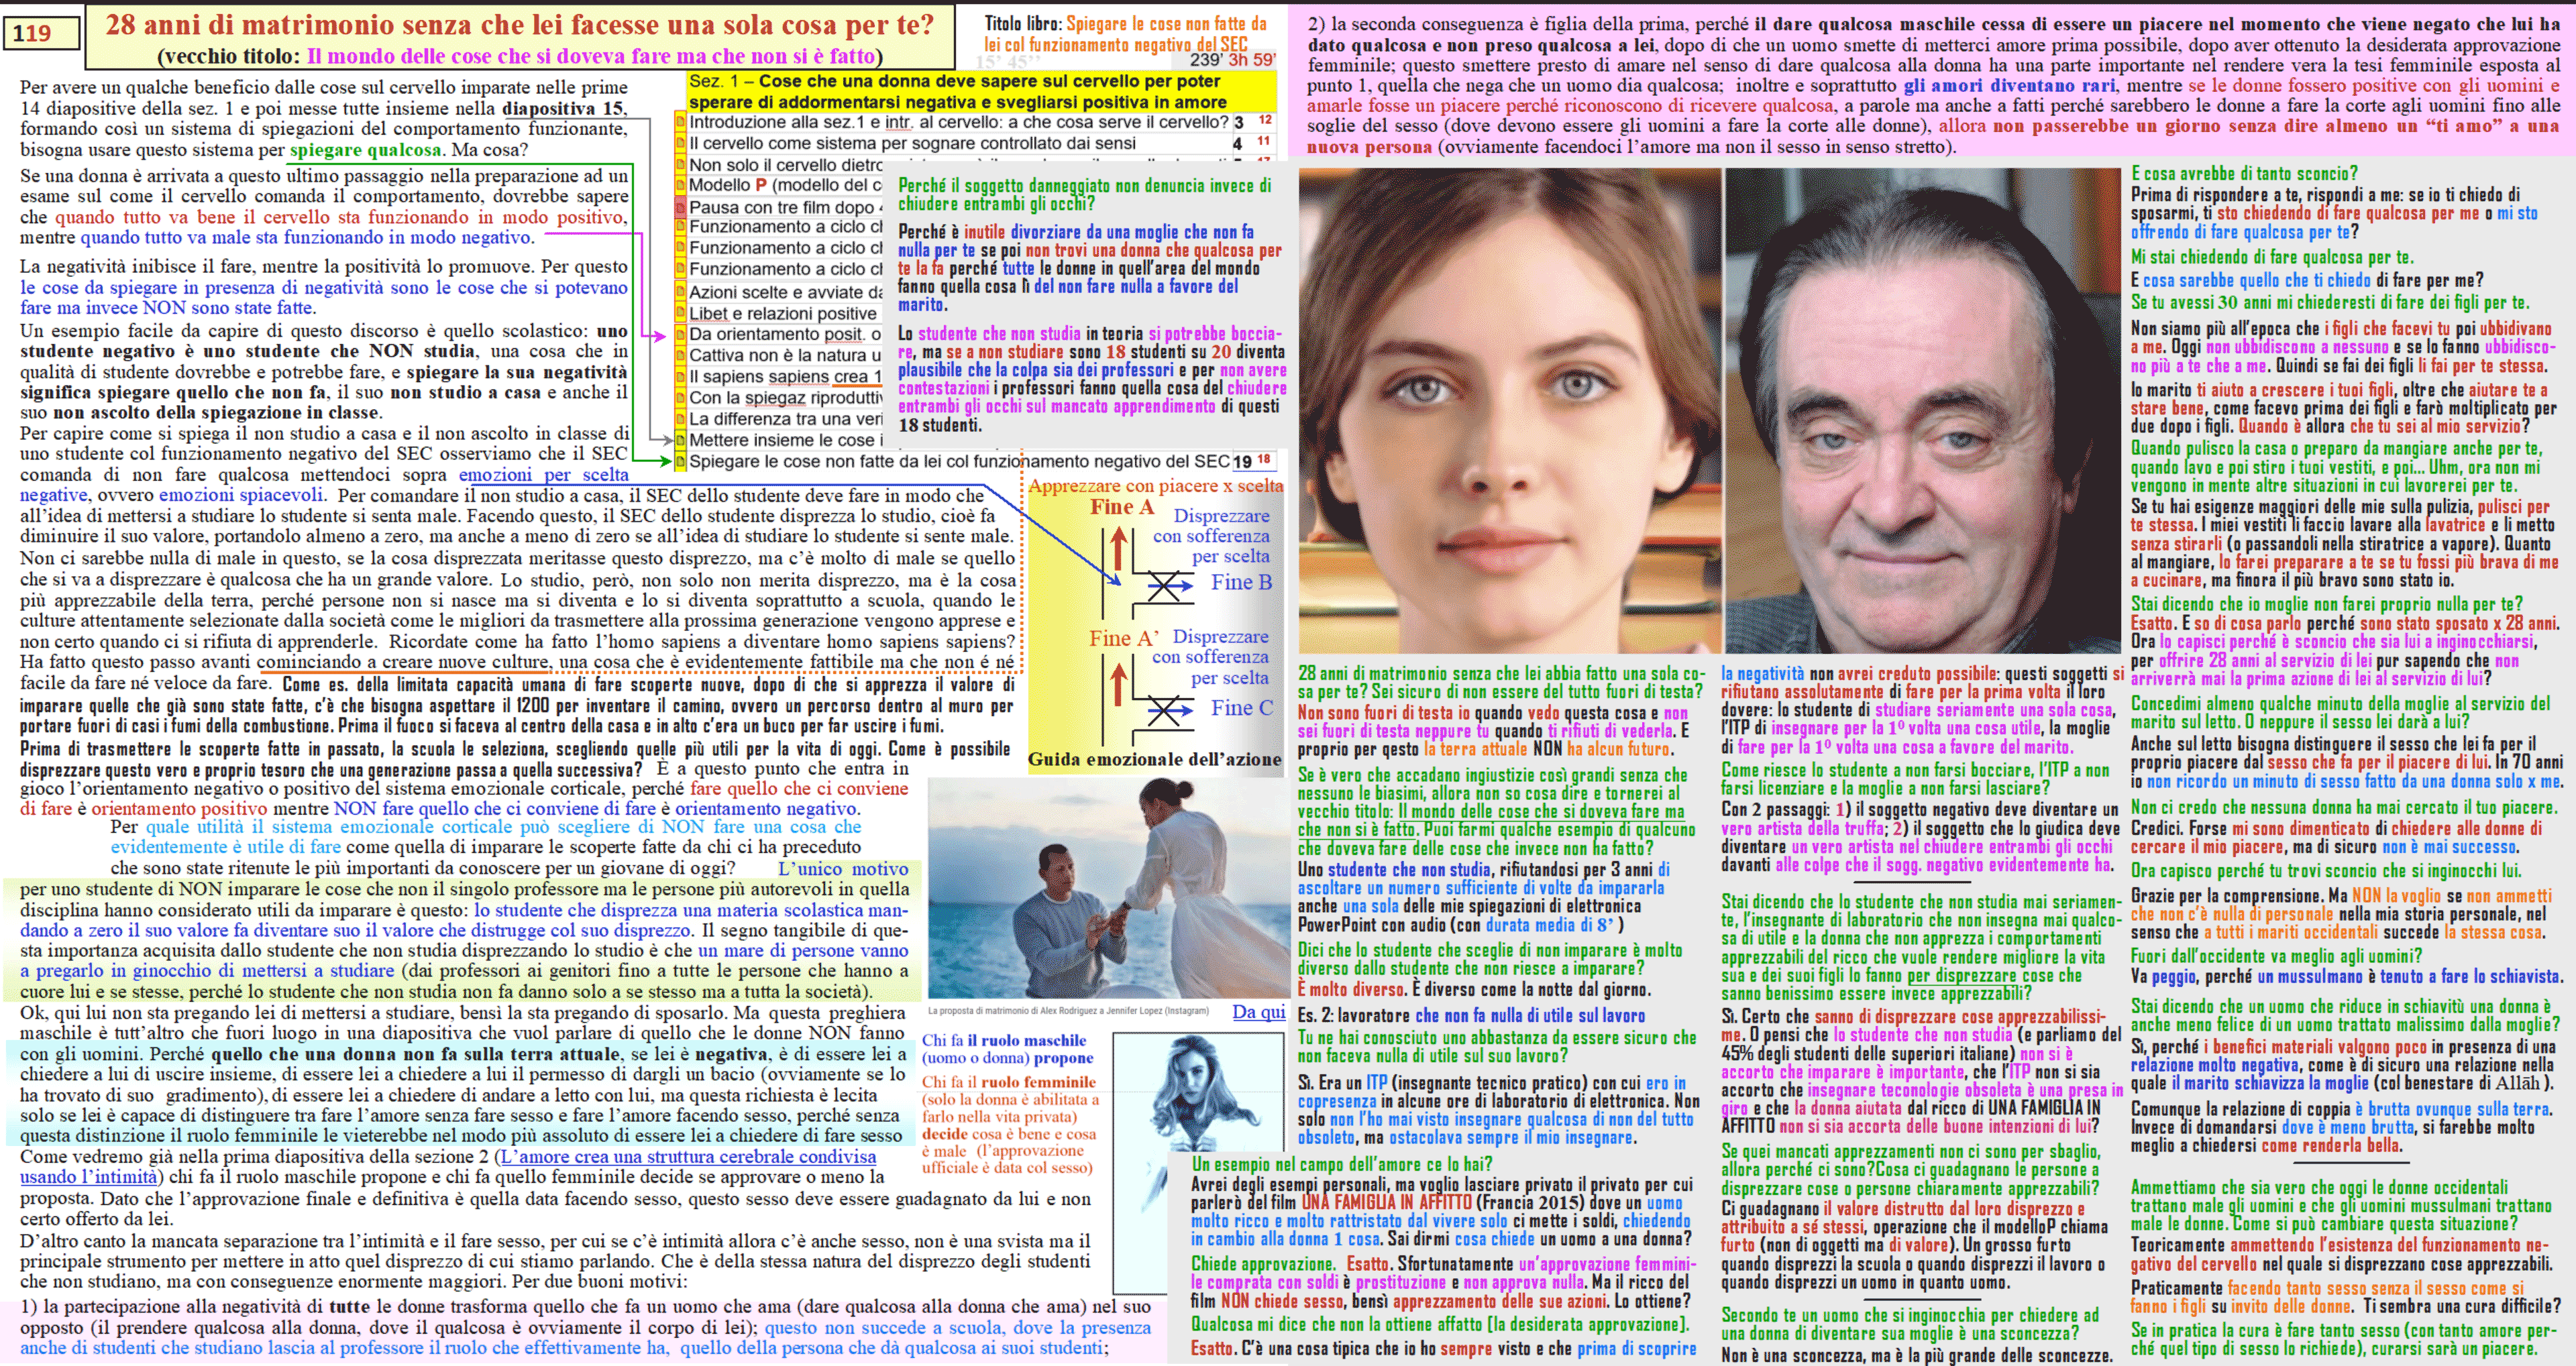Click the page icon beside 'Azioni scelte e avviate'
The image size is (2576, 1366).
click(681, 292)
